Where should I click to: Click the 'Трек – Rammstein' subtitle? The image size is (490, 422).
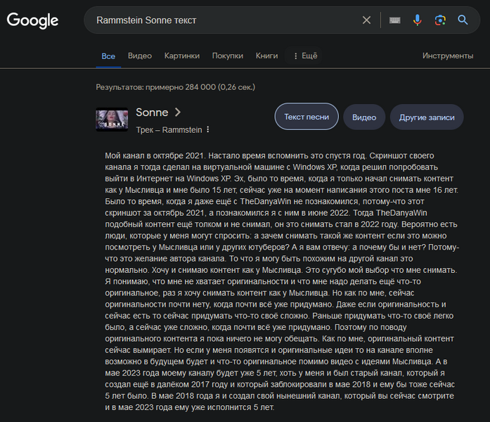point(169,129)
